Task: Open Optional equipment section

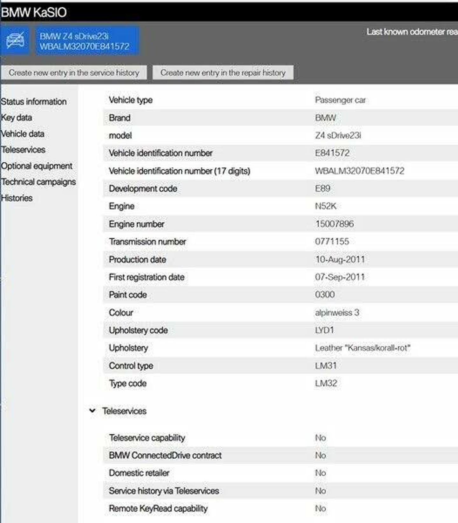Action: pos(37,166)
